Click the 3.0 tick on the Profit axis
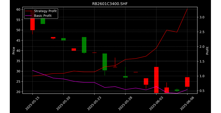Screen dimensions: 221x113 (x=202, y=17)
